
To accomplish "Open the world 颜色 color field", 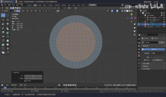I will 157,57.
